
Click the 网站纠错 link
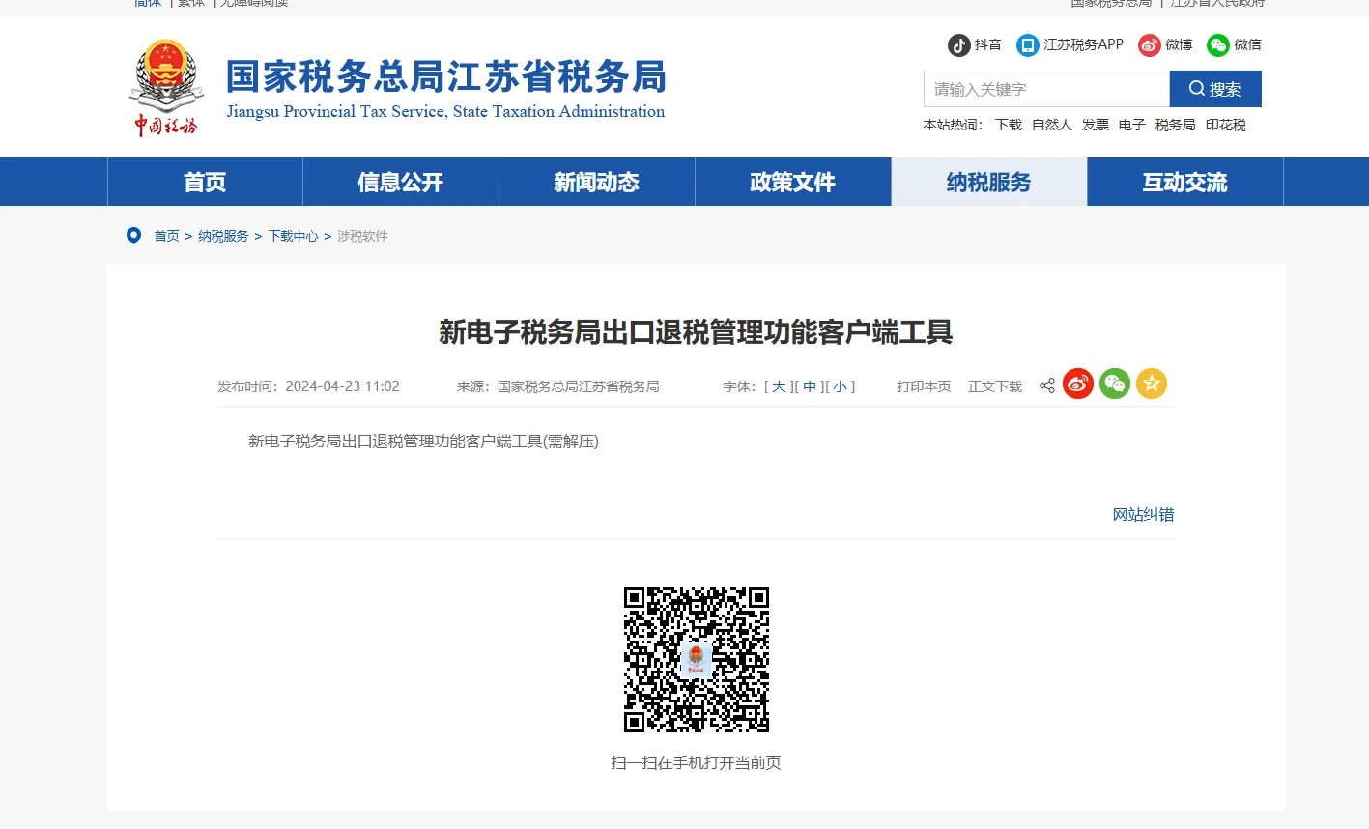point(1143,515)
